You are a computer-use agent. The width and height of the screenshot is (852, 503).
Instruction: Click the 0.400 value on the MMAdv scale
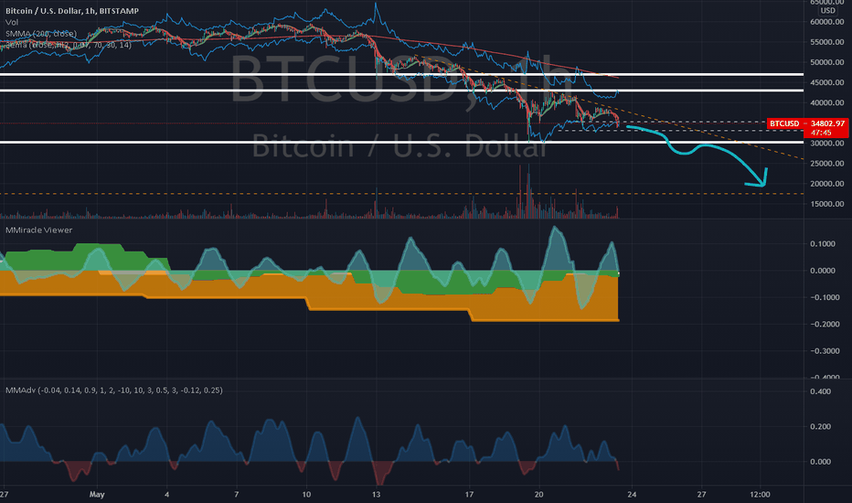point(821,391)
